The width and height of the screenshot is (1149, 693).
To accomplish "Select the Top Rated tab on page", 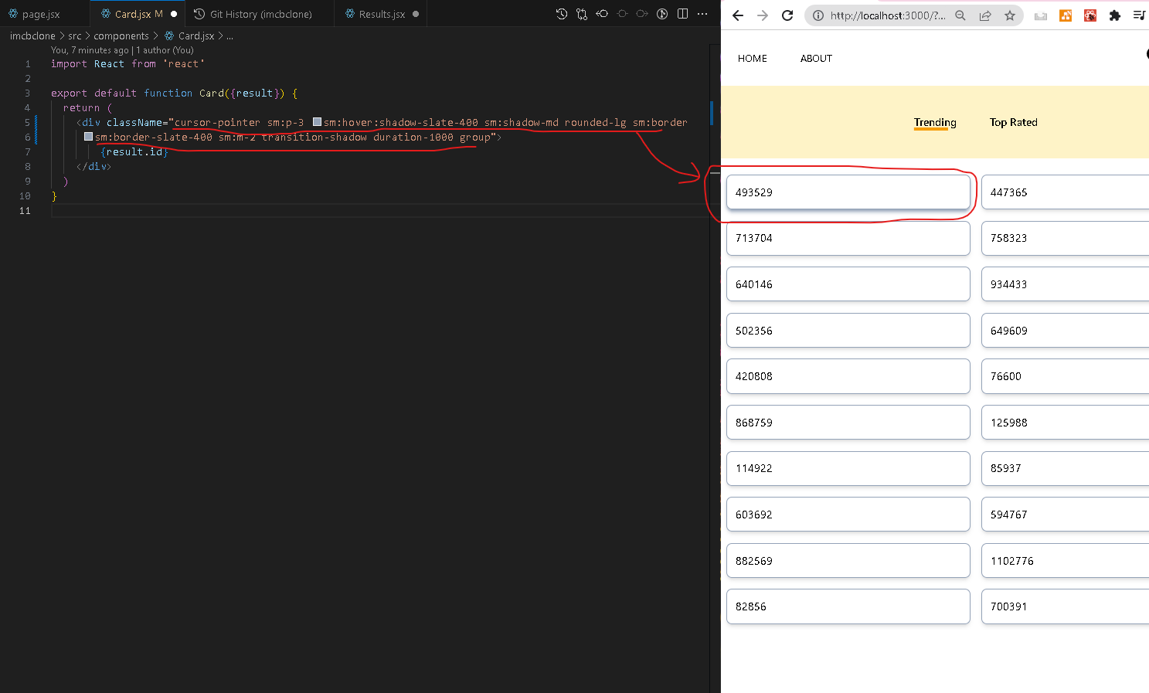I will click(x=1014, y=122).
